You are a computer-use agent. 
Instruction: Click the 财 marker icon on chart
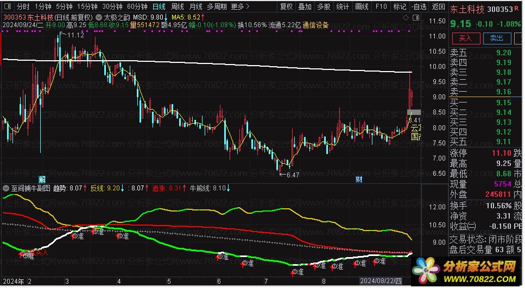[x=359, y=180]
